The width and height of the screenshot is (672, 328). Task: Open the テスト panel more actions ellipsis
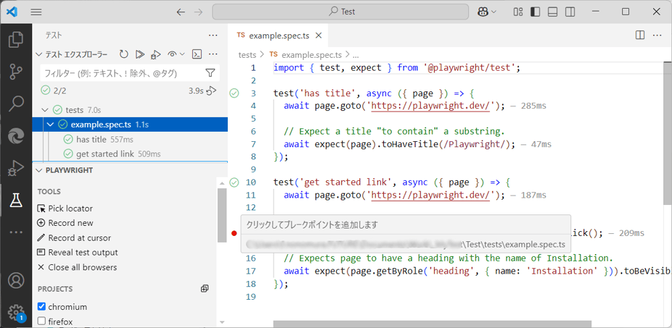point(213,35)
